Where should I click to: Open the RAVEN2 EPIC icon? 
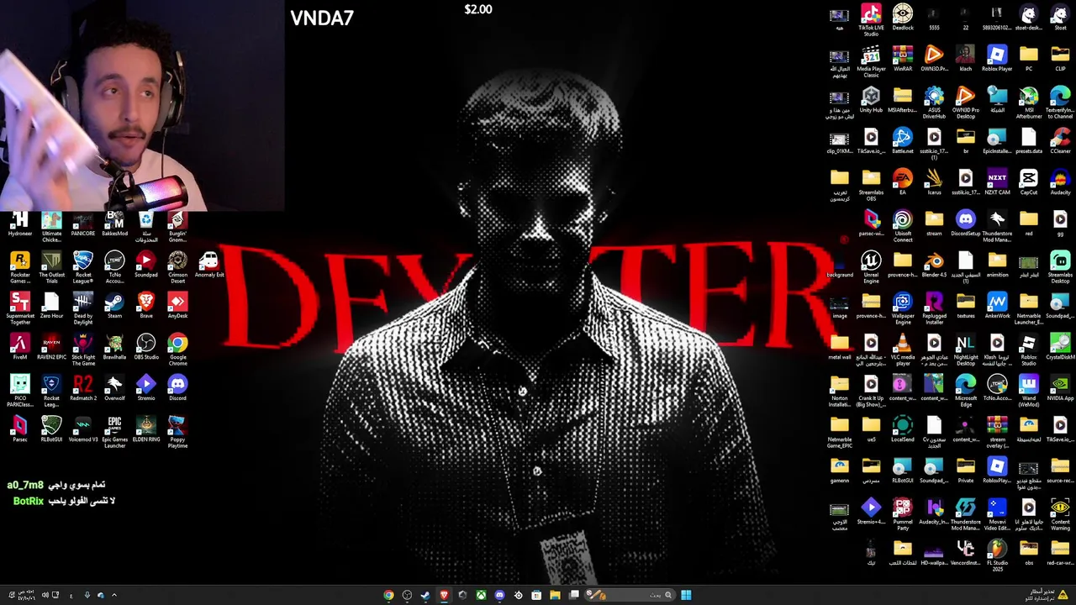tap(51, 347)
